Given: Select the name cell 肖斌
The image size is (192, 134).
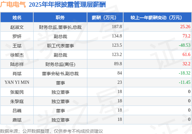Looking at the screenshot, I should 17,74.
